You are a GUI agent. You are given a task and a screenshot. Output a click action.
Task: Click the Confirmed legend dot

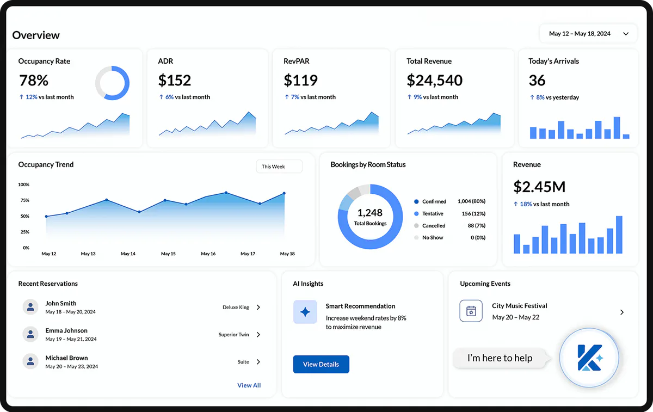(x=416, y=201)
